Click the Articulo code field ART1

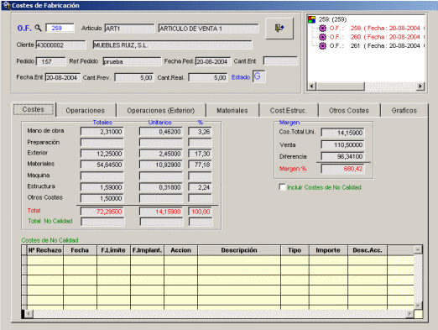pyautogui.click(x=129, y=29)
